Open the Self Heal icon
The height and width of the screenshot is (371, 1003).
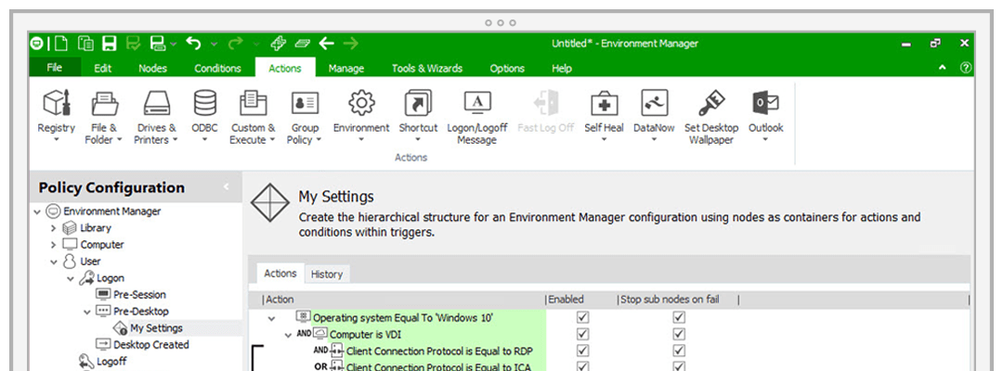[x=604, y=104]
